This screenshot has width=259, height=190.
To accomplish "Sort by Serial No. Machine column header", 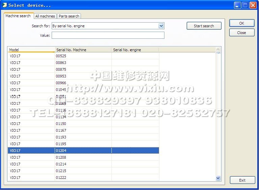I will 83,50.
